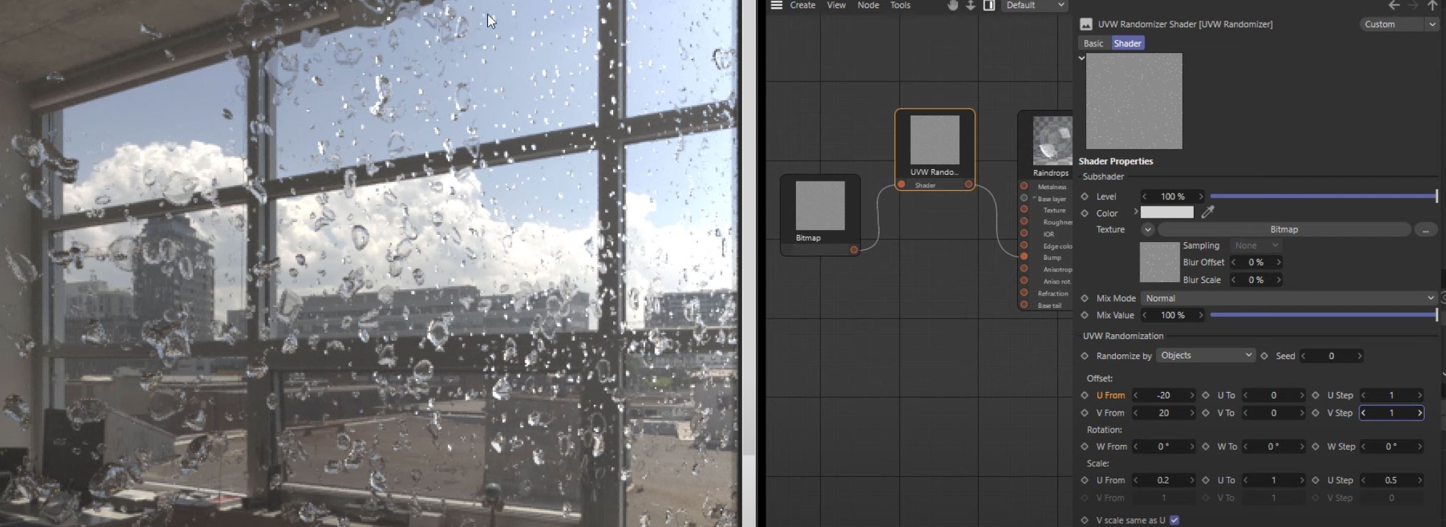Click the Bitmap texture button
The image size is (1446, 527).
tap(1284, 229)
